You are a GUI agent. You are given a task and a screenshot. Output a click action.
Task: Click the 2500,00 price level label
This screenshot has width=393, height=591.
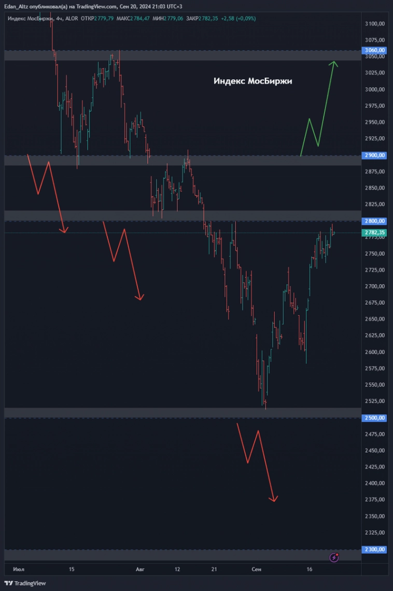pyautogui.click(x=374, y=418)
